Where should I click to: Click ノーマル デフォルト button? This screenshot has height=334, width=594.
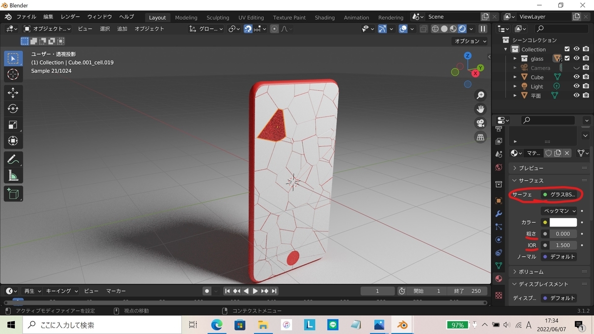(x=559, y=257)
